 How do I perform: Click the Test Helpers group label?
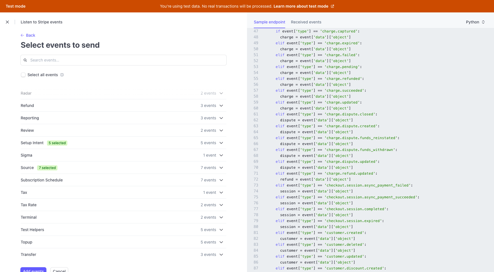tap(32, 230)
